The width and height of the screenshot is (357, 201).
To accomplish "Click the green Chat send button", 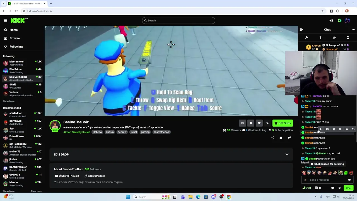I will click(349, 188).
